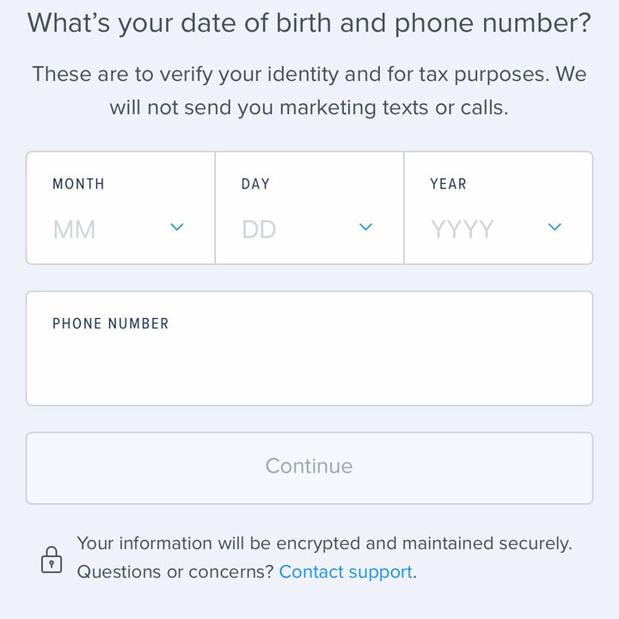Click the PHONE NUMBER label text

(111, 324)
